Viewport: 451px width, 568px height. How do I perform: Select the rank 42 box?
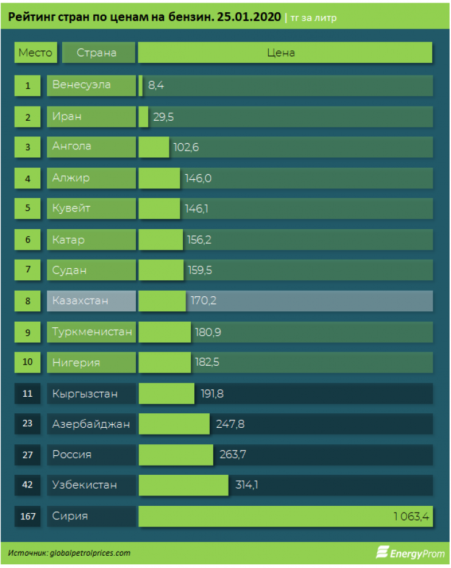tap(28, 485)
